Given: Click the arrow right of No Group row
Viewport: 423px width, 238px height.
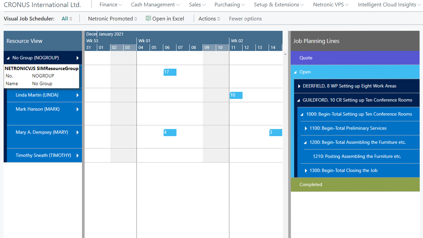Looking at the screenshot, I should 78,58.
